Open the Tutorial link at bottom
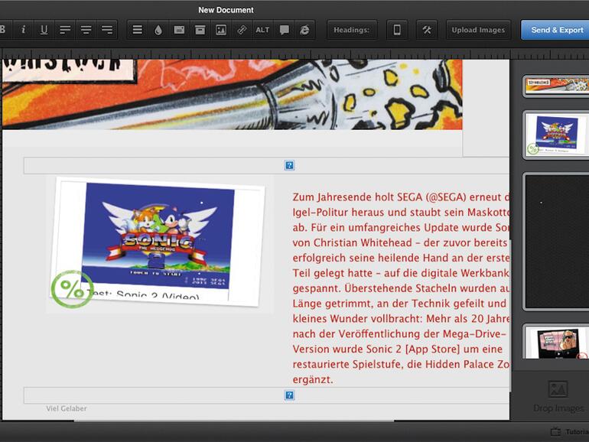Viewport: 589px width, 442px height. coord(569,431)
